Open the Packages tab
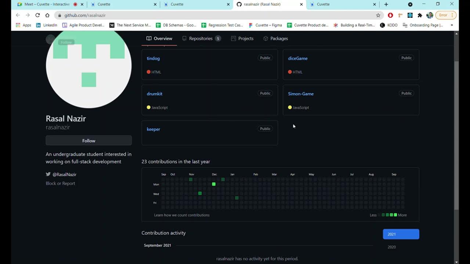Screen dimensions: 470x264 coord(276,38)
